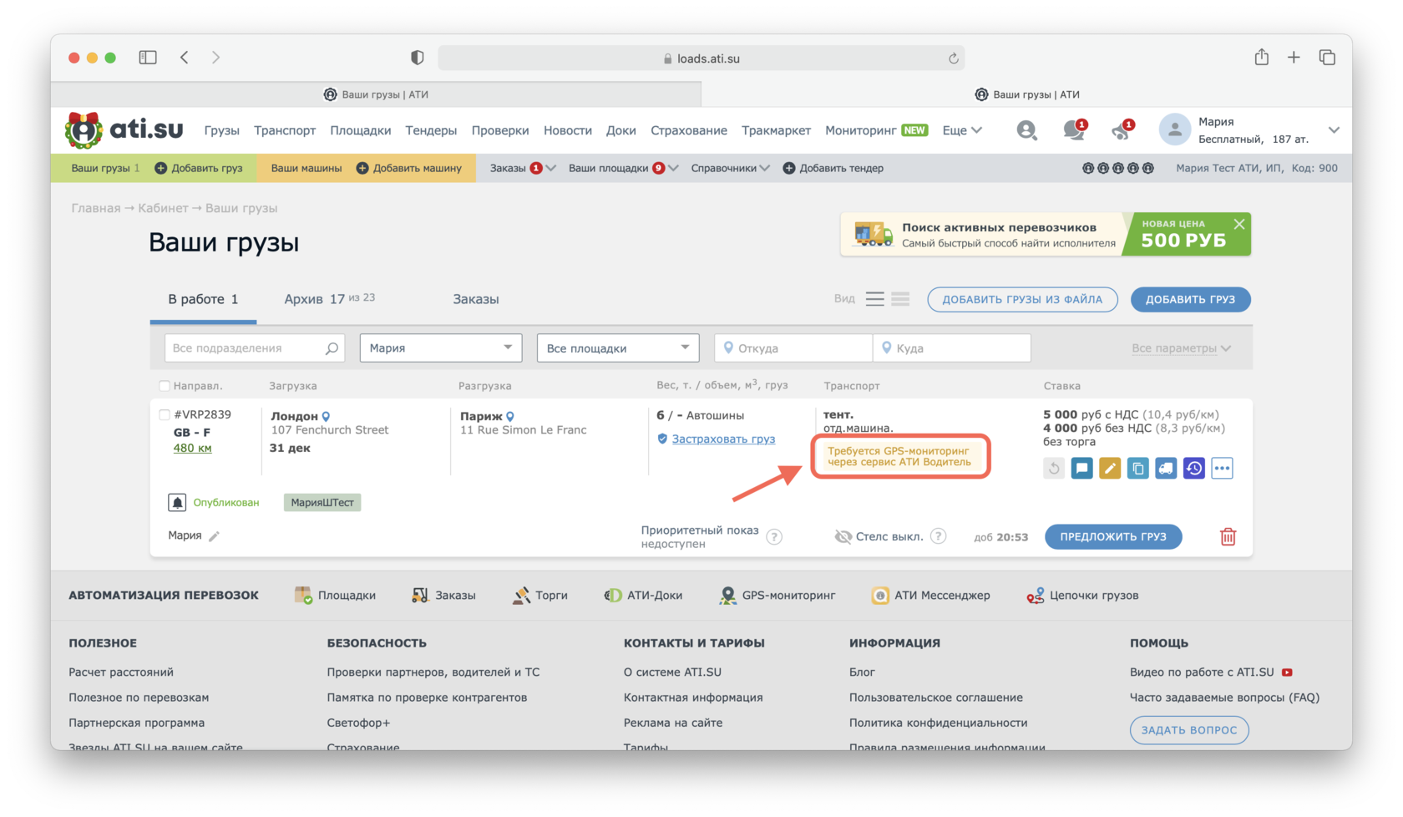1403x817 pixels.
Task: Click the Safari share icon
Action: point(1261,57)
